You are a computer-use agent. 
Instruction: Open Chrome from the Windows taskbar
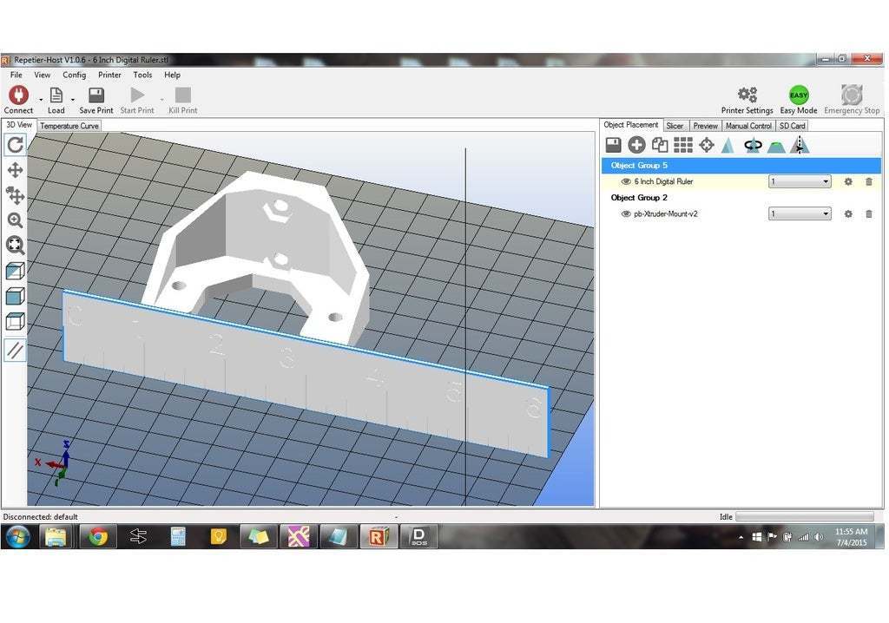pyautogui.click(x=98, y=537)
